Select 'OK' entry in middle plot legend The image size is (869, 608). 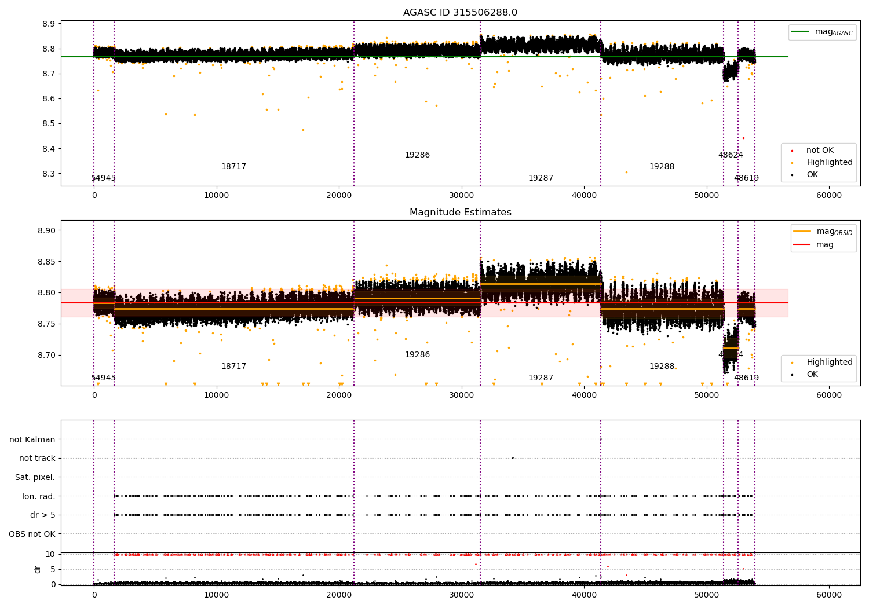(x=806, y=375)
